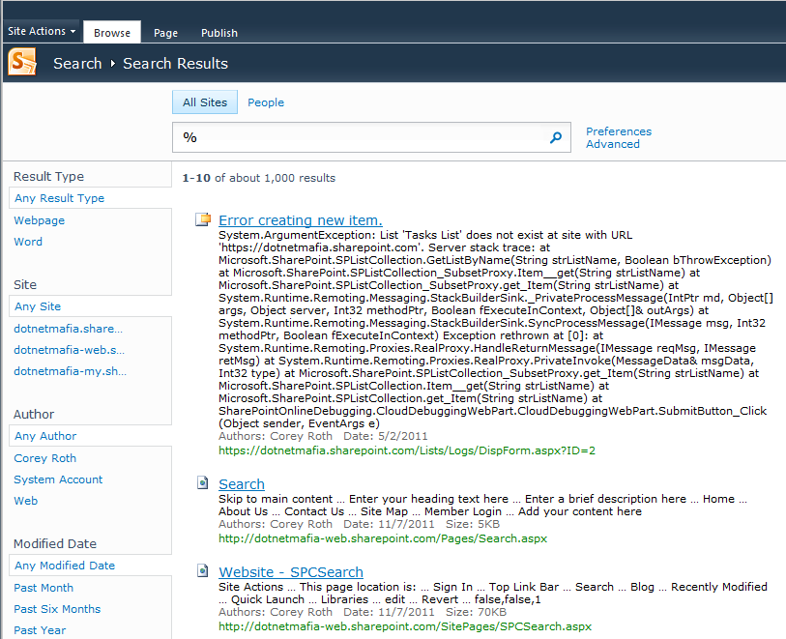
Task: Select Any Author refinement
Action: (45, 436)
